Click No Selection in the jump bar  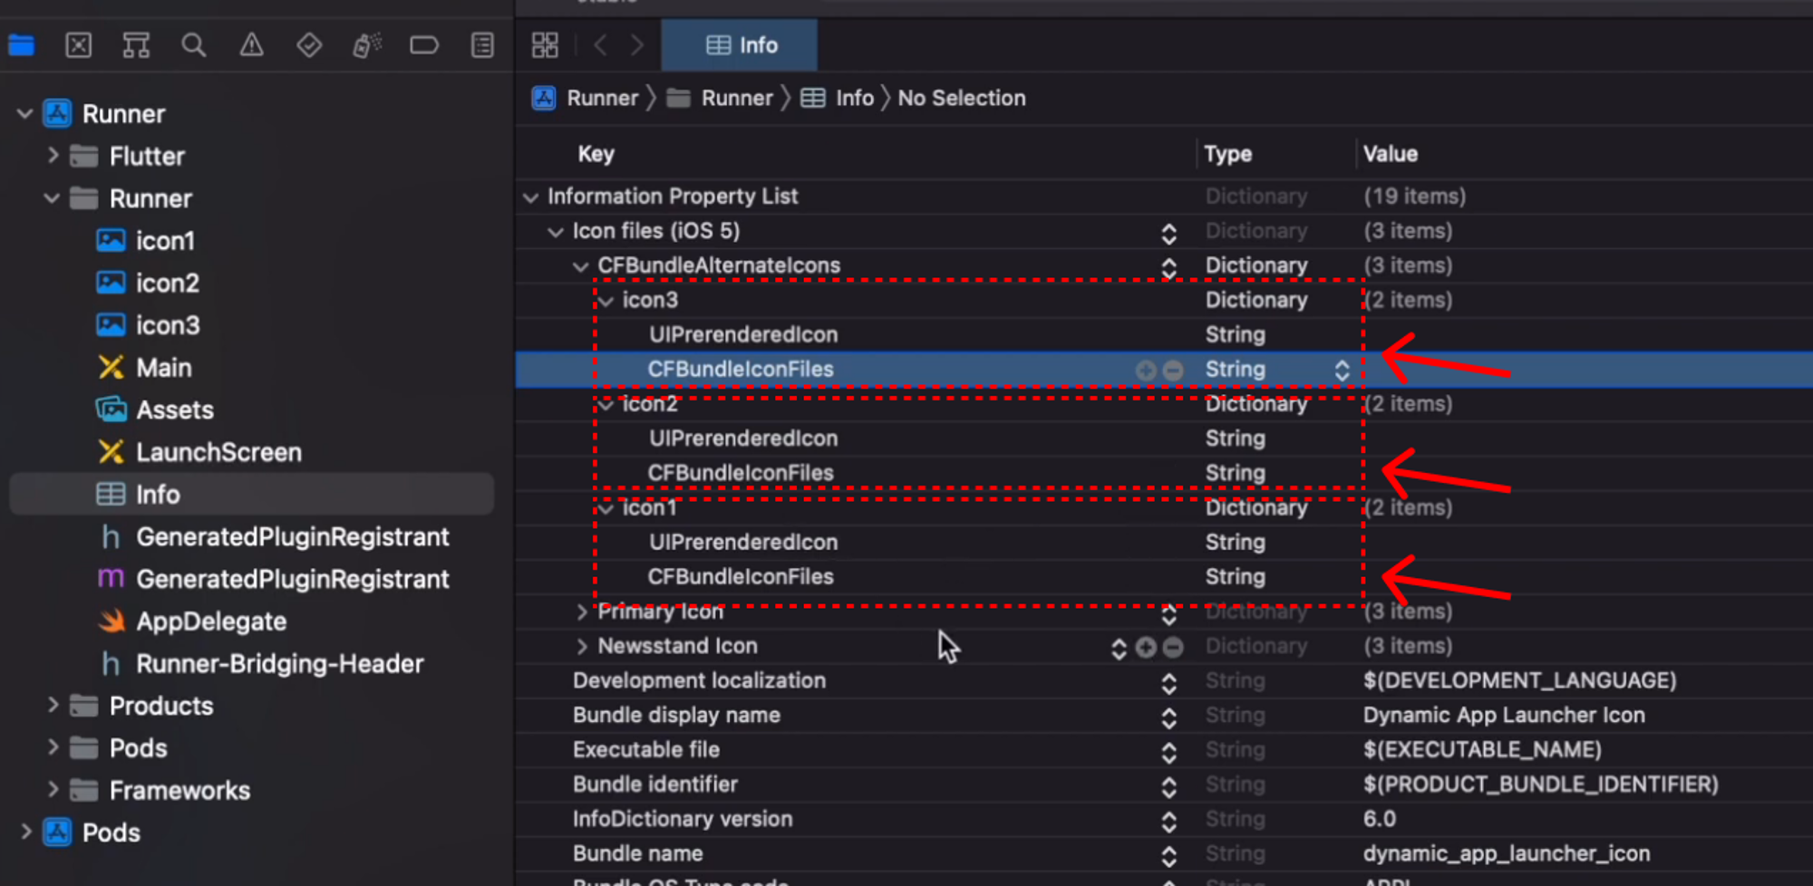[x=962, y=98]
